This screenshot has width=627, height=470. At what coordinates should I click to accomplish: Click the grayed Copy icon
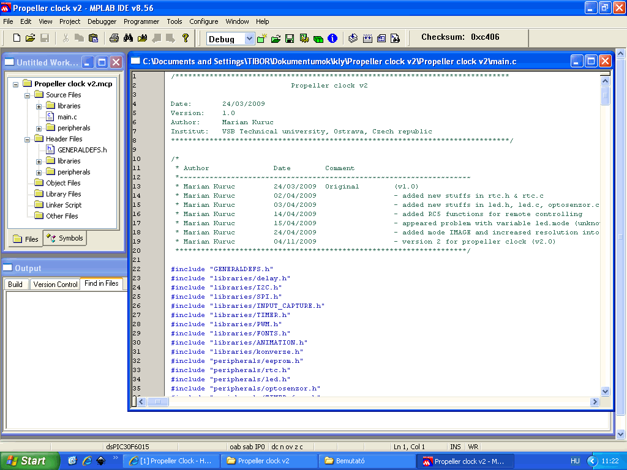tap(79, 38)
